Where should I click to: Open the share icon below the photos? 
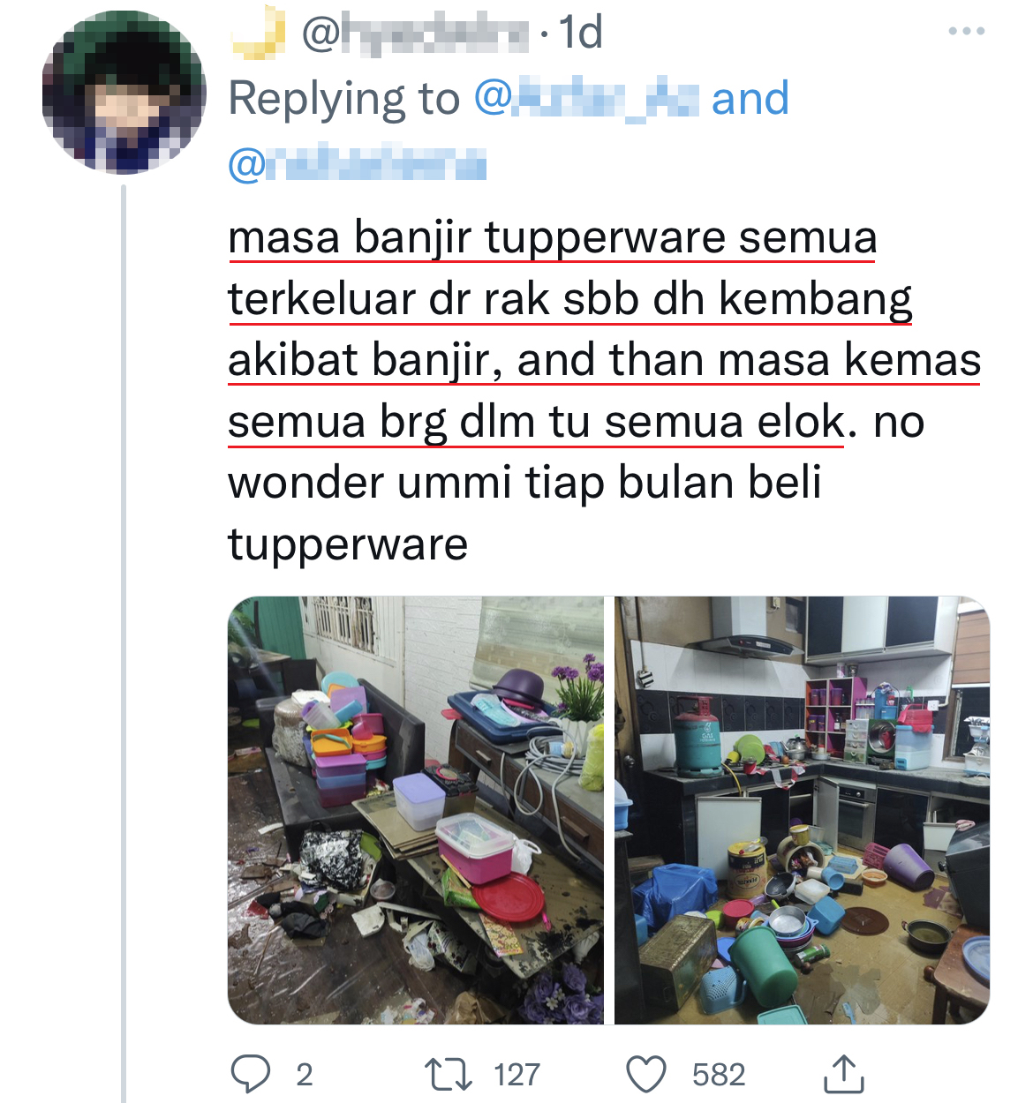pyautogui.click(x=843, y=1073)
